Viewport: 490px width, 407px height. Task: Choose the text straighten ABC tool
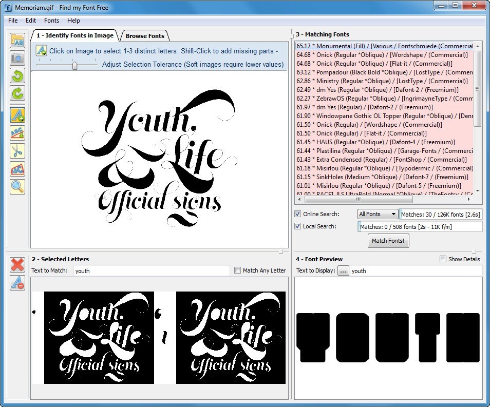pos(17,133)
